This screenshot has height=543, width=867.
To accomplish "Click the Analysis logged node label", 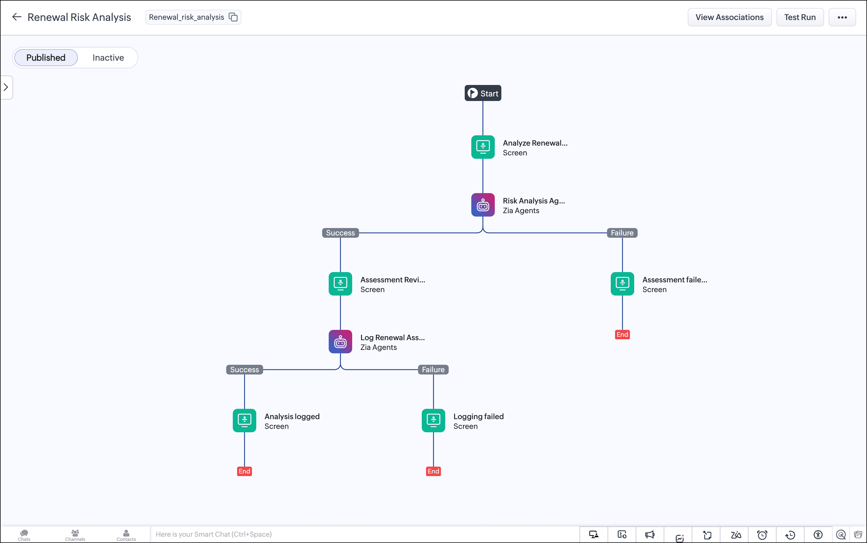I will pos(292,417).
